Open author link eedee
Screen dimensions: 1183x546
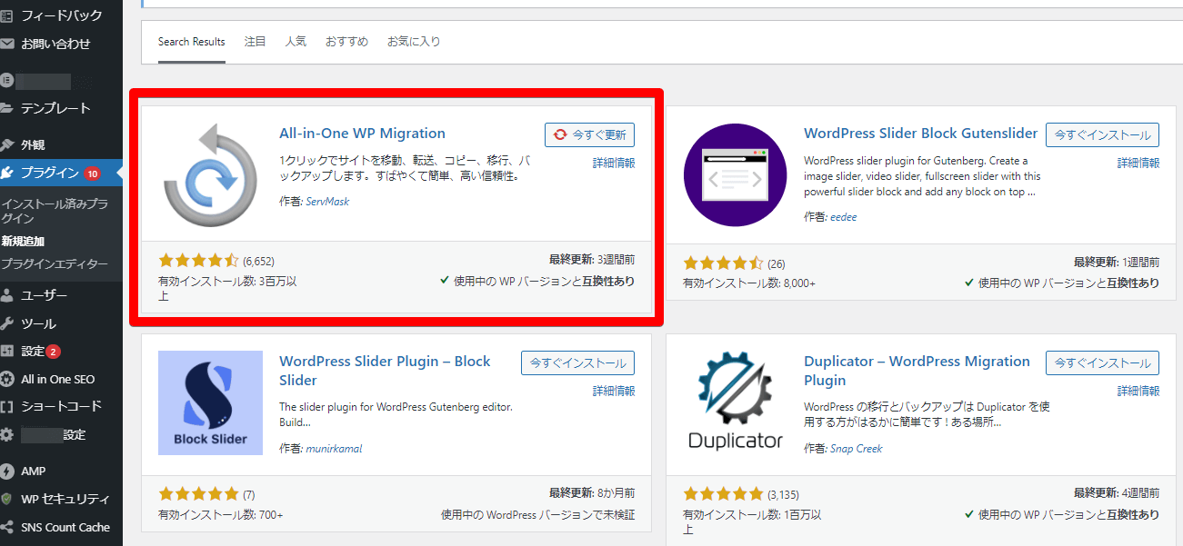click(843, 217)
